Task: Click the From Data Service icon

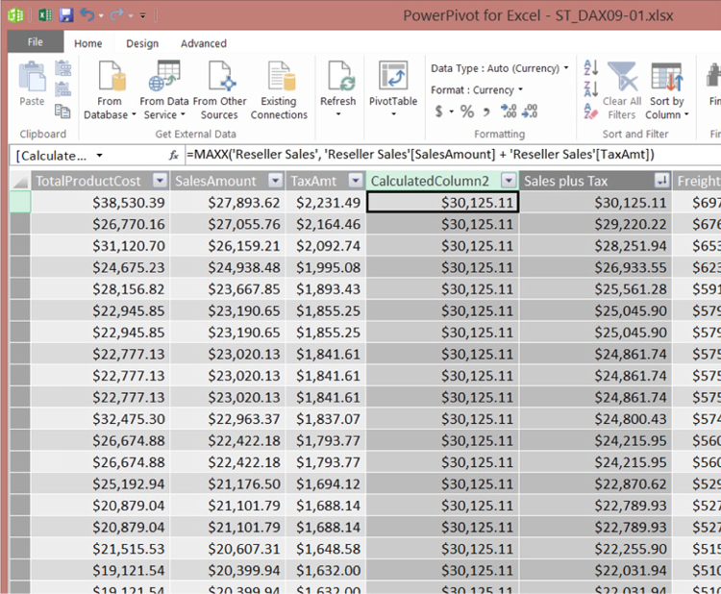Action: click(x=164, y=77)
